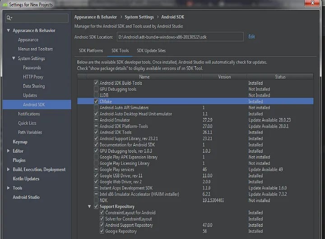The height and width of the screenshot is (239, 325).
Task: Click the search magnifier icon in settings
Action: coord(9,18)
